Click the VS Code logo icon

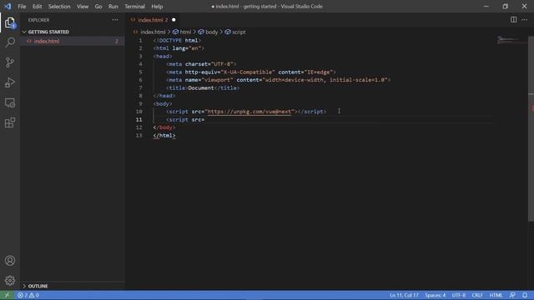(8, 6)
